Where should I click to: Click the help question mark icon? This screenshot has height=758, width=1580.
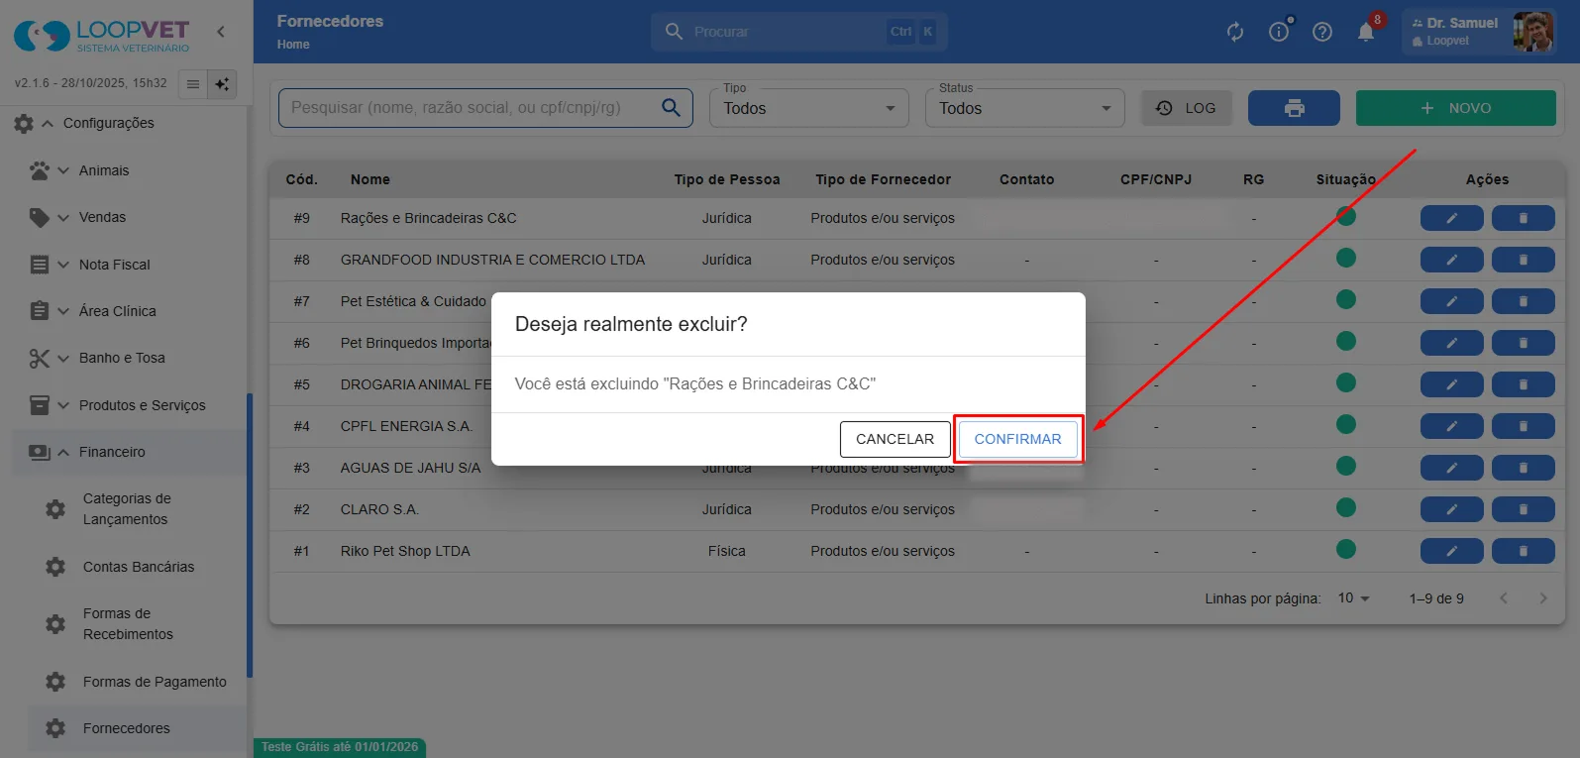pos(1321,32)
